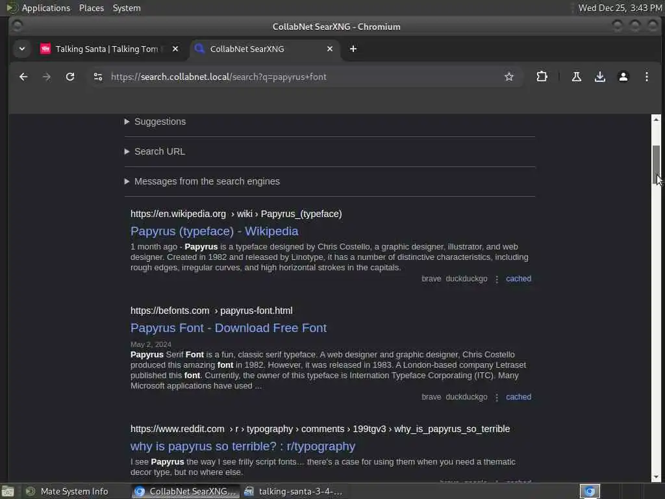Switch to talking-santa-3-4 taskbar window

[294, 491]
